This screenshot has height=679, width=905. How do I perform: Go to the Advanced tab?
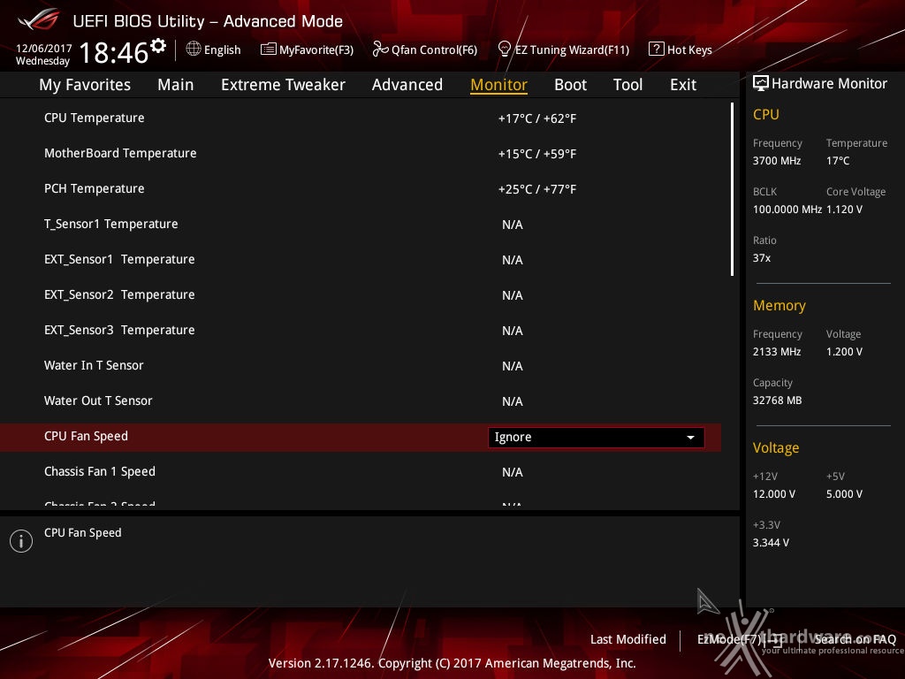pos(407,85)
